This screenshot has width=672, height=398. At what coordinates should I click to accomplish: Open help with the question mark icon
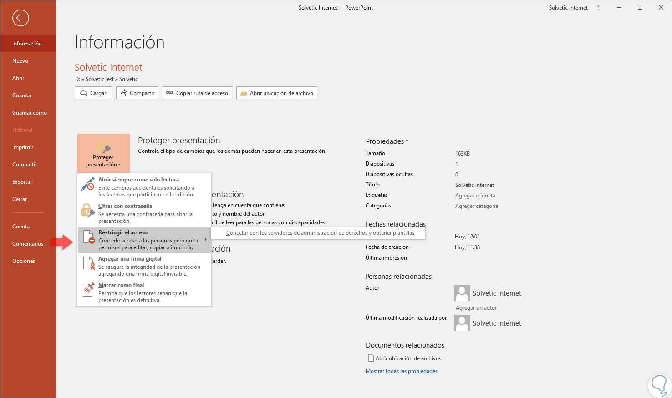tap(598, 7)
